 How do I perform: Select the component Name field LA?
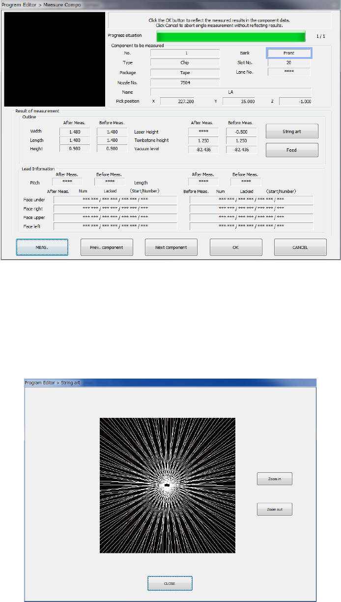(x=230, y=92)
